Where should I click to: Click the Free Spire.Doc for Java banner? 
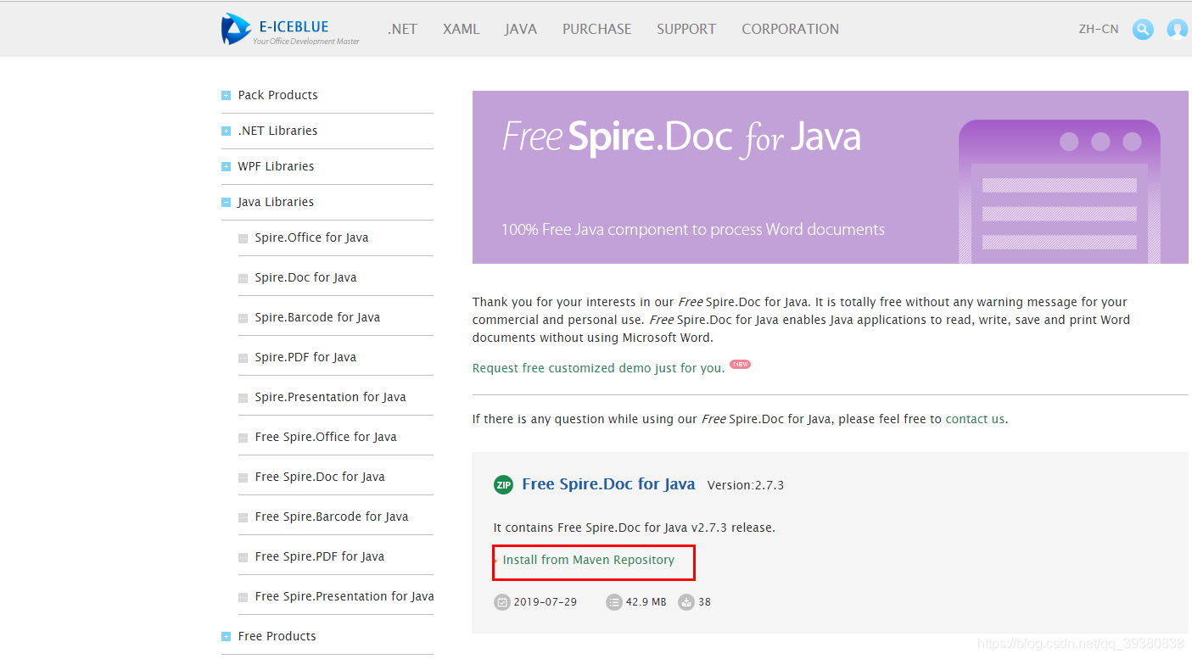click(831, 177)
